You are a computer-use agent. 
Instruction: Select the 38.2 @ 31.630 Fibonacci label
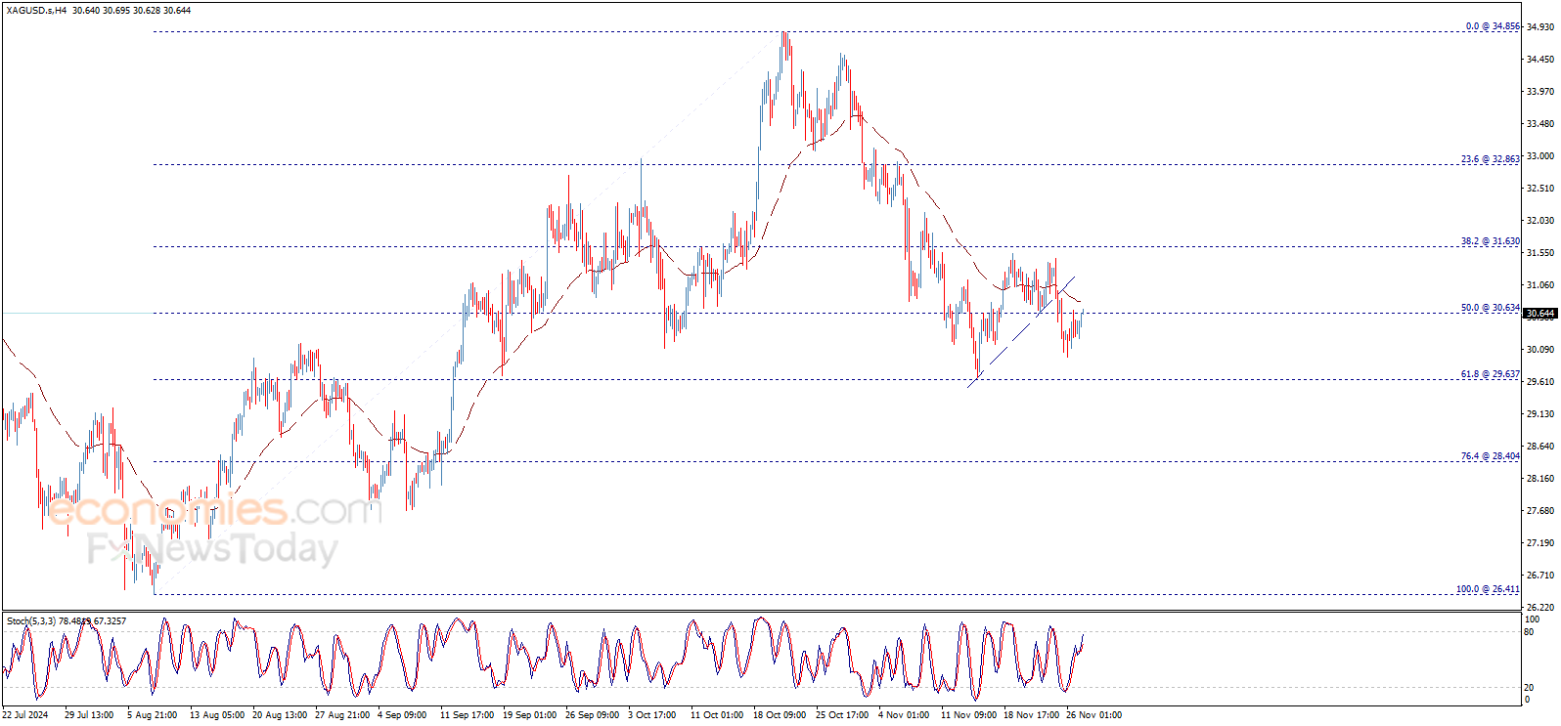pyautogui.click(x=1491, y=241)
